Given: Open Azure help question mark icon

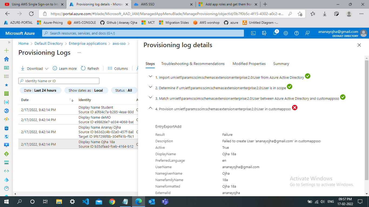Looking at the screenshot, I should tap(297, 33).
